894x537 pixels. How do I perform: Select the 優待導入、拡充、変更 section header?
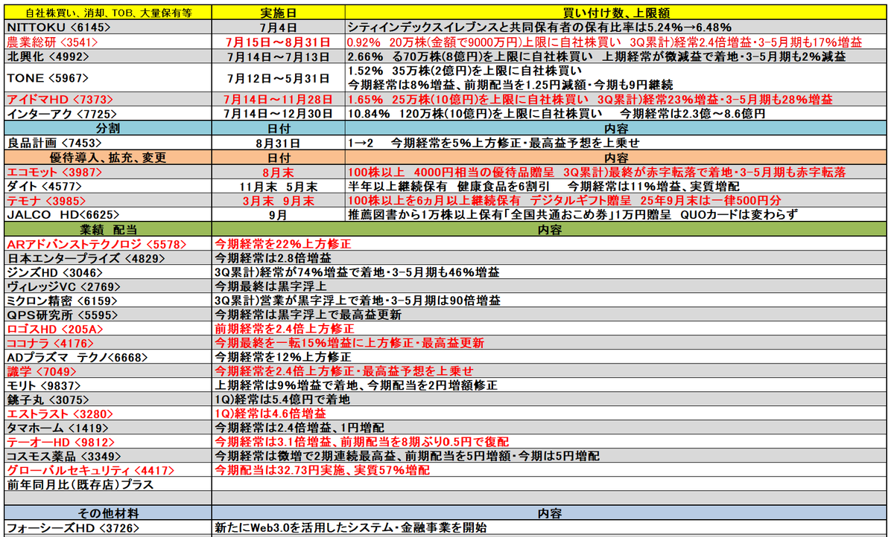(x=107, y=158)
